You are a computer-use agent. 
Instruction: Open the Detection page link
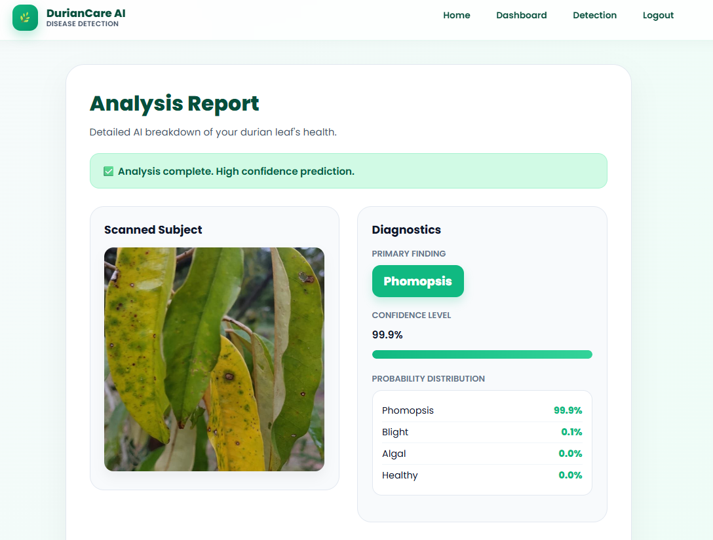[594, 15]
